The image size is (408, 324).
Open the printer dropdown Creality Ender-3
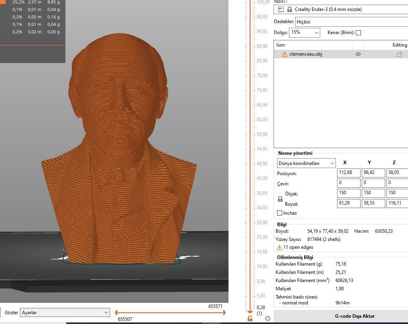click(x=341, y=9)
